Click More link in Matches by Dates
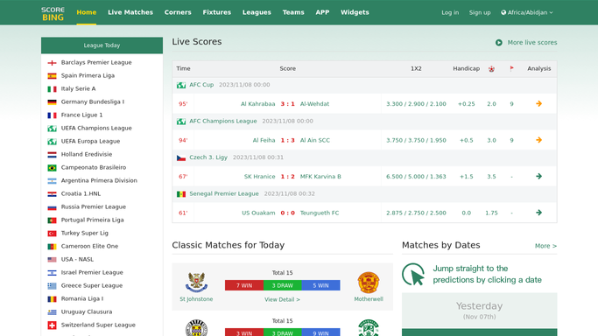 (x=545, y=246)
